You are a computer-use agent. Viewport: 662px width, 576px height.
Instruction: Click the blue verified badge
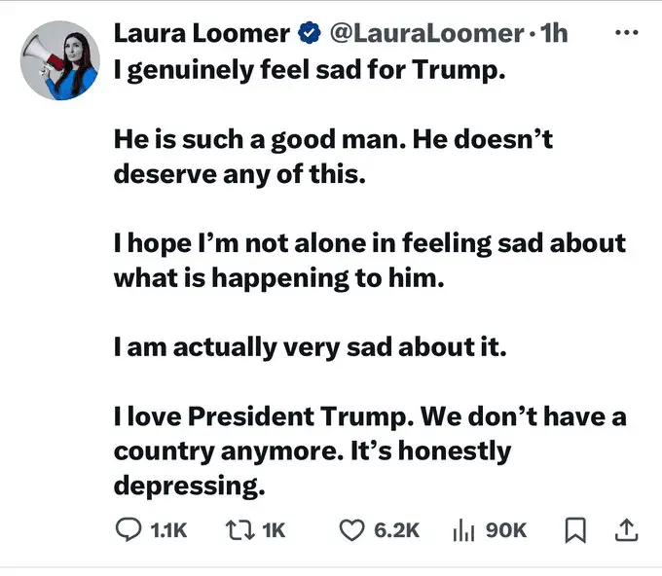(310, 34)
